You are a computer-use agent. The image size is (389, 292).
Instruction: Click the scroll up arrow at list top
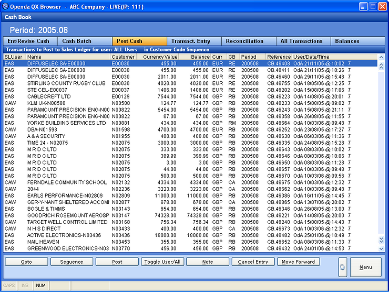coord(381,58)
